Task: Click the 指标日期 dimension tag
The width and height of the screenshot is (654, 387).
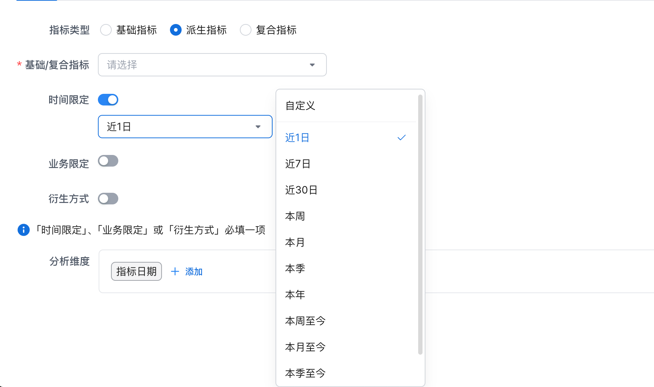Action: [136, 271]
